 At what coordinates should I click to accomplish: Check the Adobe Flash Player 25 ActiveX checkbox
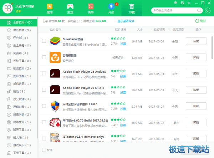44,73
